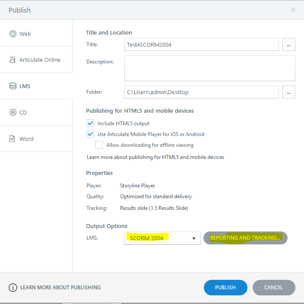The image size is (304, 304).
Task: Uncheck Include HTML5 output
Action: tap(90, 123)
